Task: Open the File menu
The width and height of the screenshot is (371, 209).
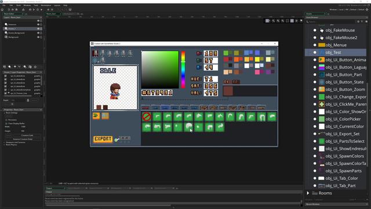Action: click(4, 5)
